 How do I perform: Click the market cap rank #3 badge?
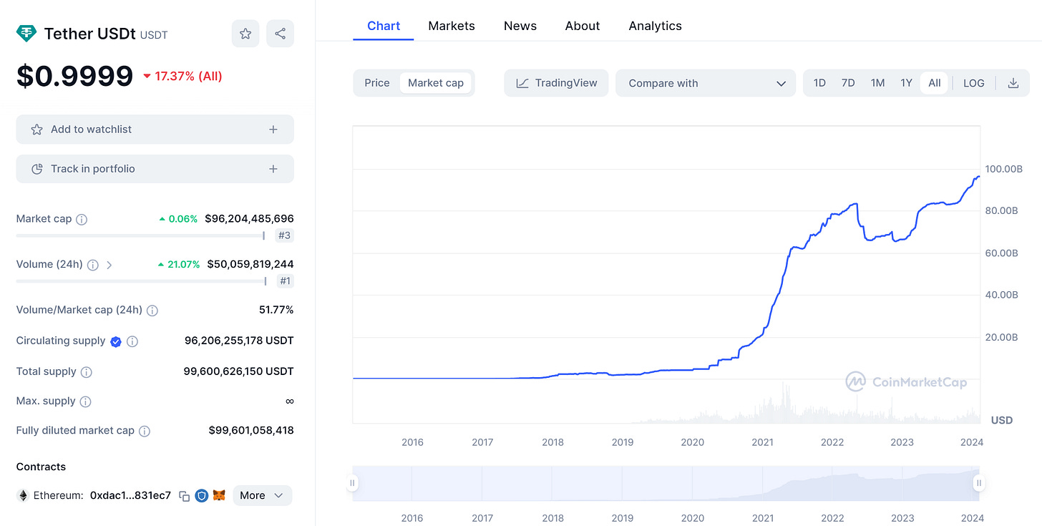285,235
